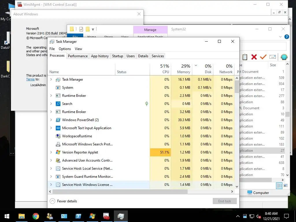Open File Explorer from the taskbar
Viewport: 296px width, 222px height.
coord(21,216)
